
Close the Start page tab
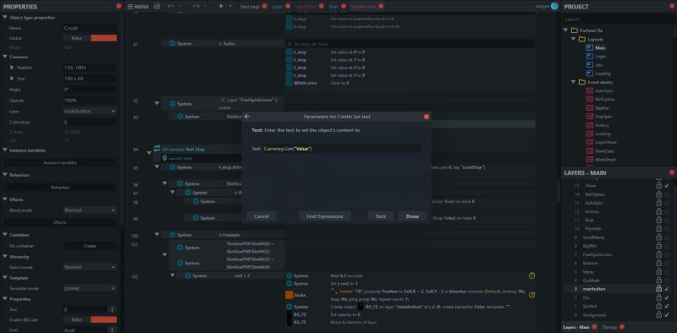tap(265, 7)
